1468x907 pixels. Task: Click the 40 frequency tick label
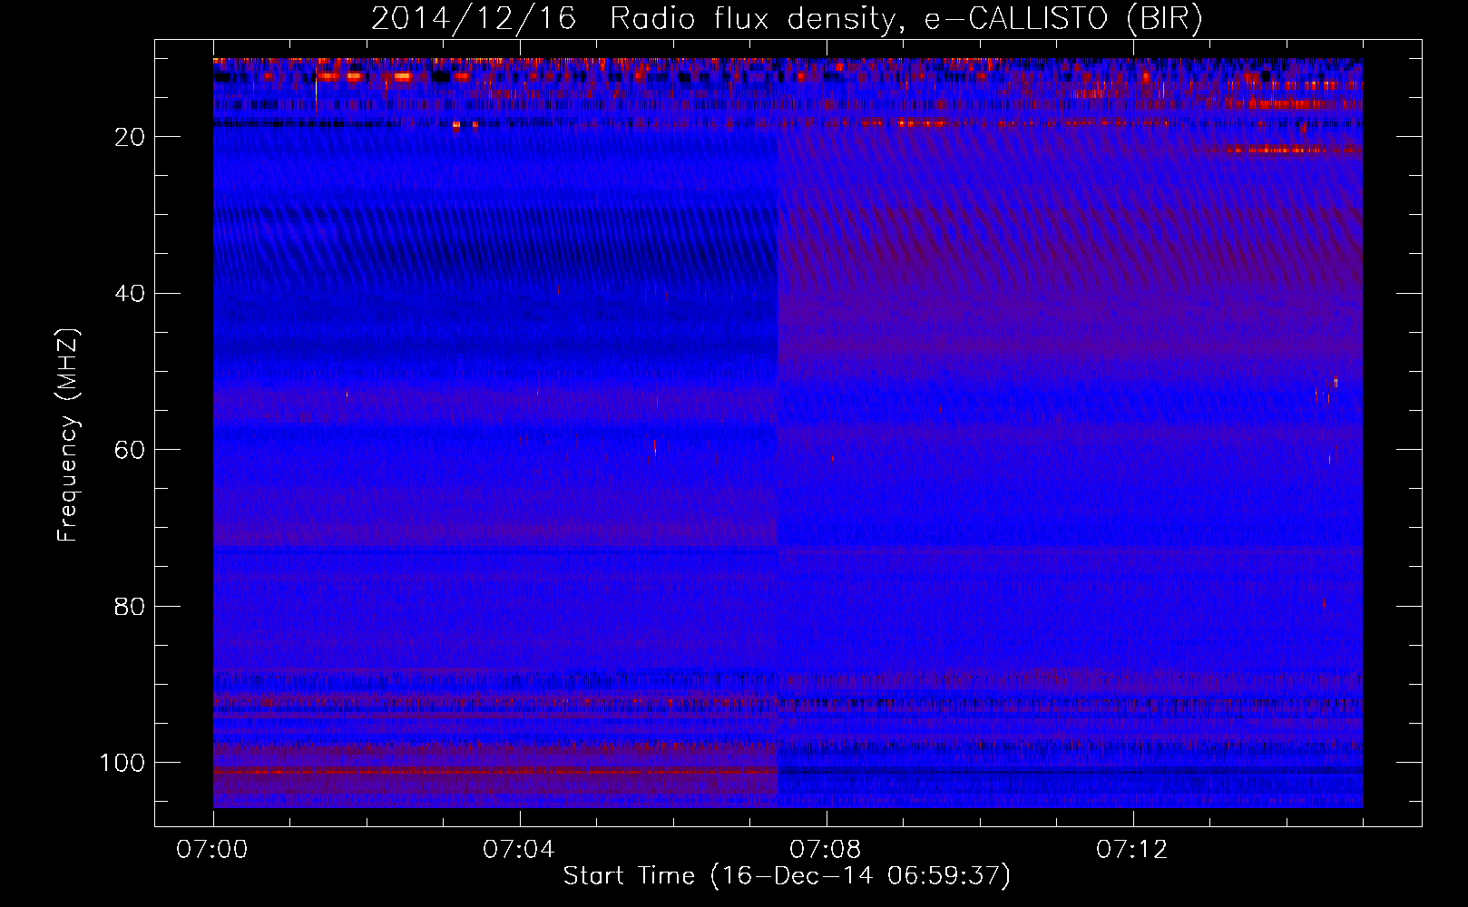click(x=131, y=294)
